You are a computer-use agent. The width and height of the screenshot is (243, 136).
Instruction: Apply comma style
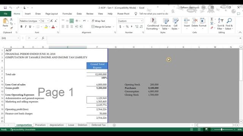pos(132,27)
